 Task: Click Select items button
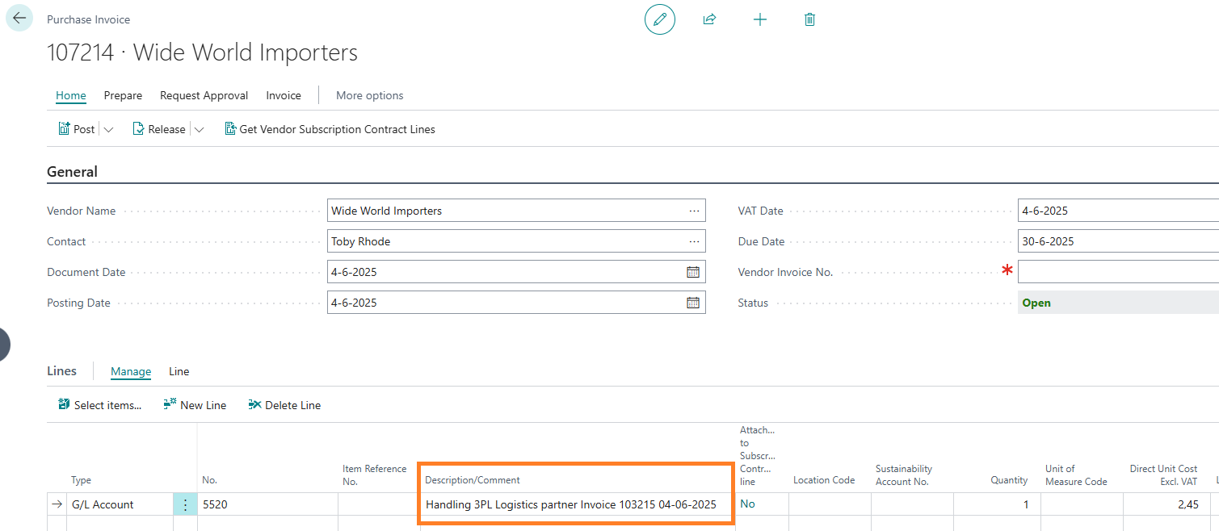[99, 405]
